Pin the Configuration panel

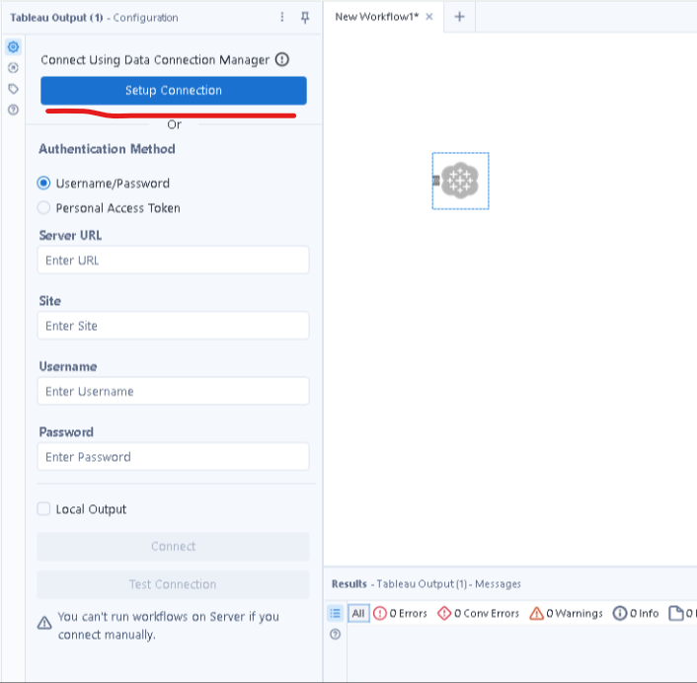[x=304, y=17]
